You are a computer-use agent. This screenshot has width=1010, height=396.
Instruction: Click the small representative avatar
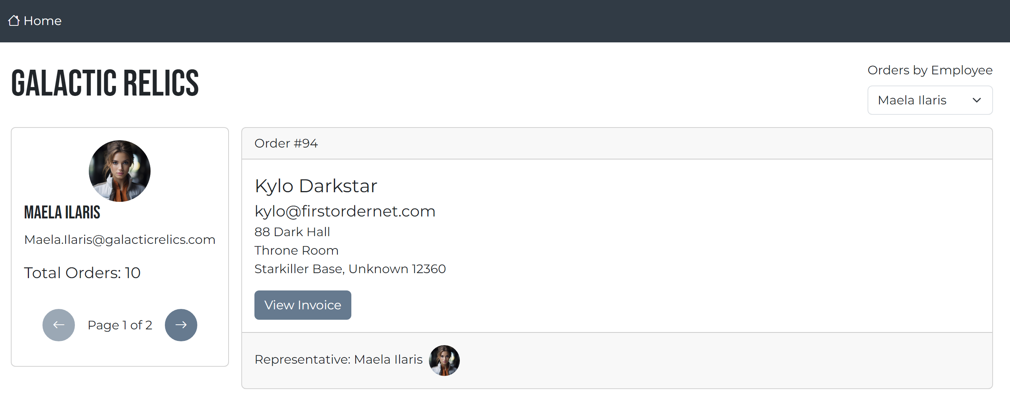444,360
